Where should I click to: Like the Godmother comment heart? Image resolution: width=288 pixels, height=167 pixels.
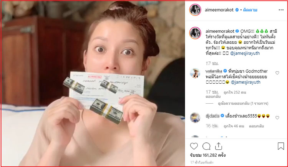click(277, 73)
